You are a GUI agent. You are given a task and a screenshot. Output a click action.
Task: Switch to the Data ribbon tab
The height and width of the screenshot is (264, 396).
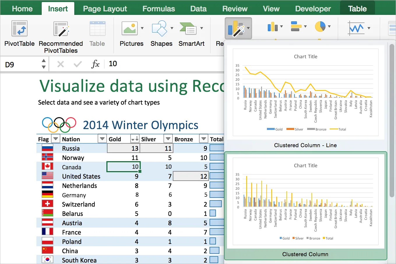(x=198, y=8)
